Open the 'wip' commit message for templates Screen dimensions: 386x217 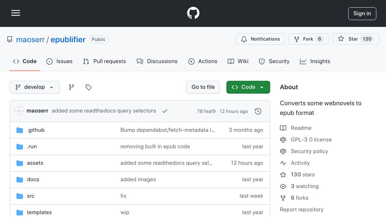[125, 212]
